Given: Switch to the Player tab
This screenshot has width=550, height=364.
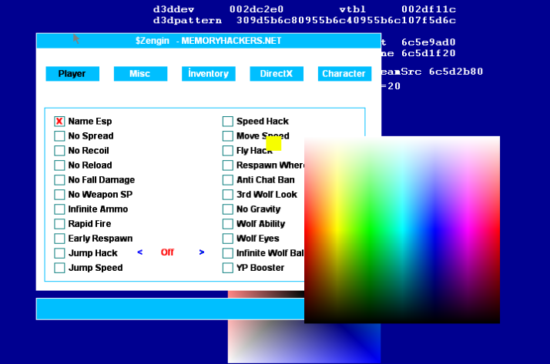Looking at the screenshot, I should click(72, 74).
